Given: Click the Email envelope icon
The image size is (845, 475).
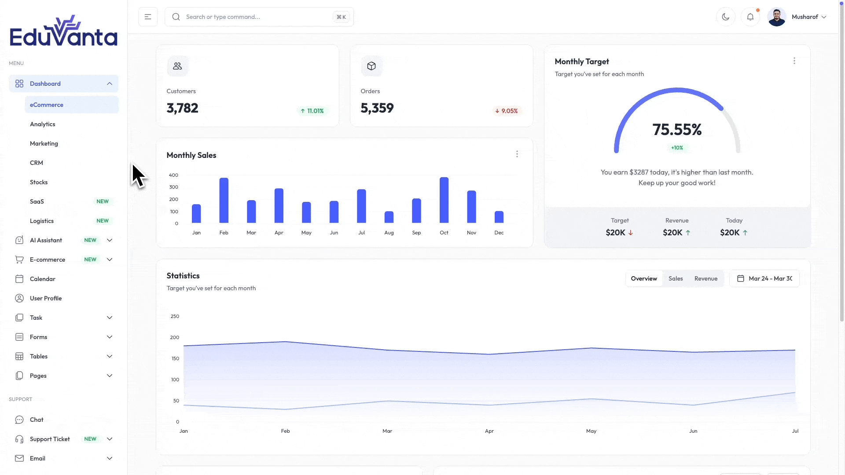Looking at the screenshot, I should pos(19,458).
